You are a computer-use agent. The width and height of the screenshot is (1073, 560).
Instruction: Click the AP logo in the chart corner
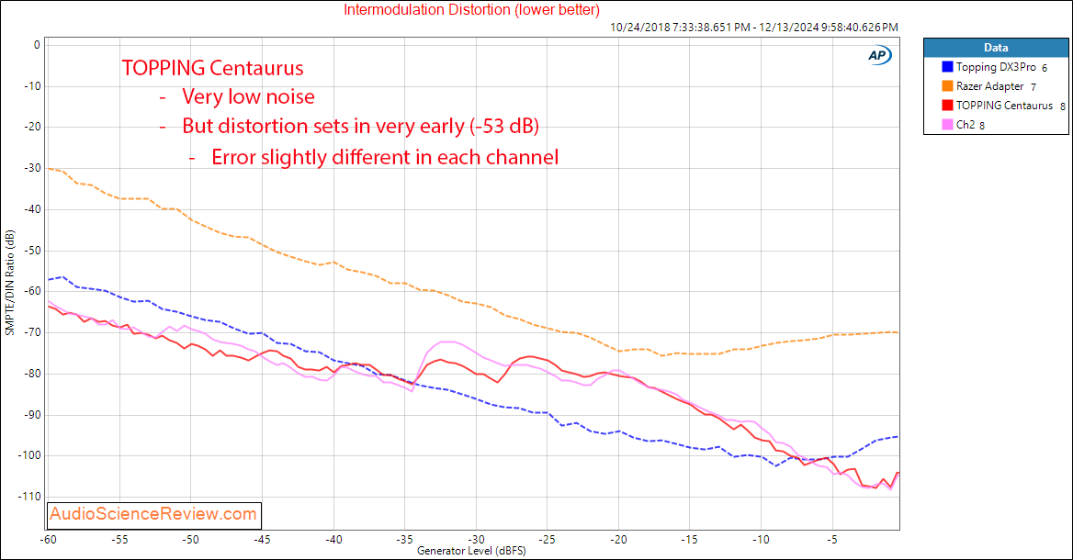879,55
